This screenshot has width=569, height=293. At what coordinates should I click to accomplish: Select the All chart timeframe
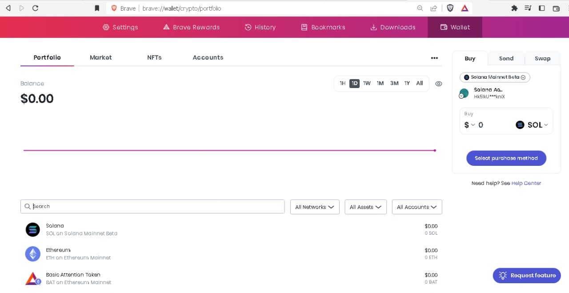tap(419, 83)
